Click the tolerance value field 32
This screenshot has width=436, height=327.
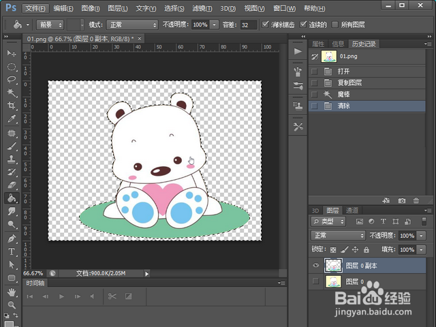coord(248,25)
